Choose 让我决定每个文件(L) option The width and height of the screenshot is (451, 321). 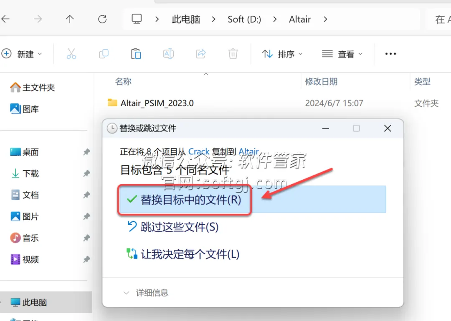point(183,254)
